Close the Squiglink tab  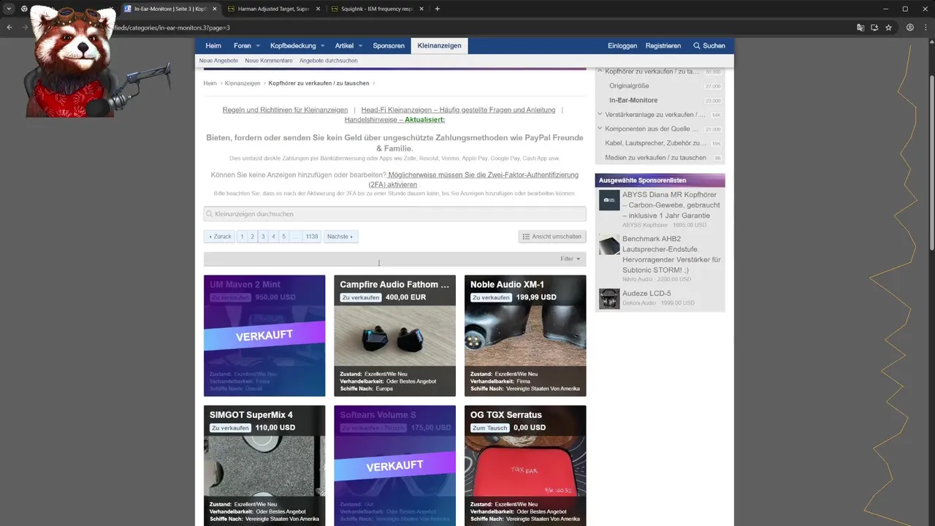[421, 9]
